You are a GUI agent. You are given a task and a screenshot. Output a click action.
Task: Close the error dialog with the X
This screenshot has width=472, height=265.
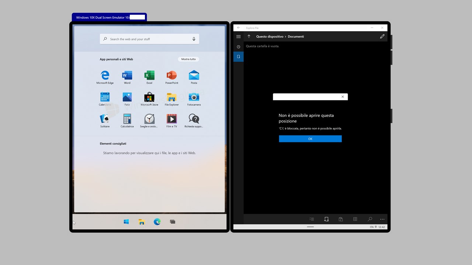tap(343, 97)
